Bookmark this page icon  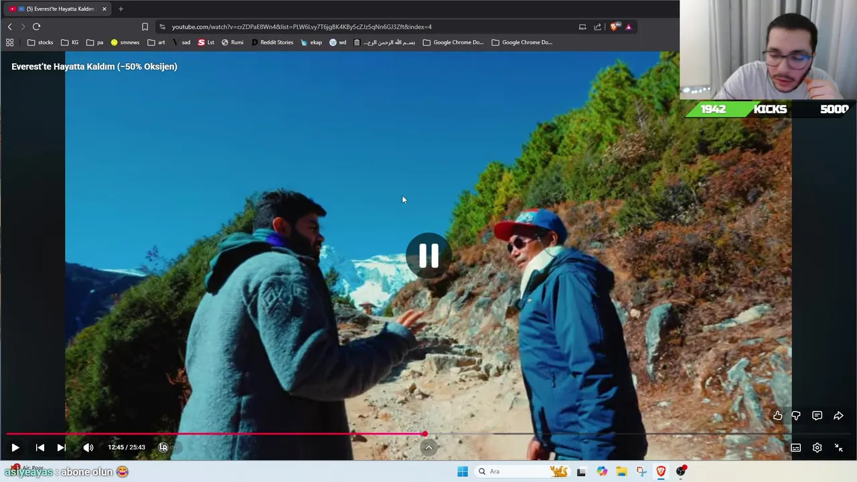[145, 27]
